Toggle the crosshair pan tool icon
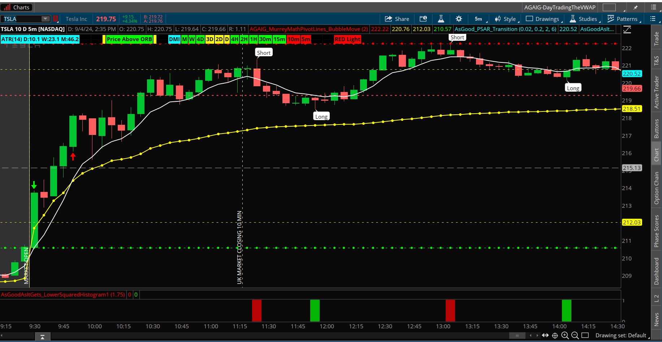The width and height of the screenshot is (662, 342). click(x=555, y=336)
